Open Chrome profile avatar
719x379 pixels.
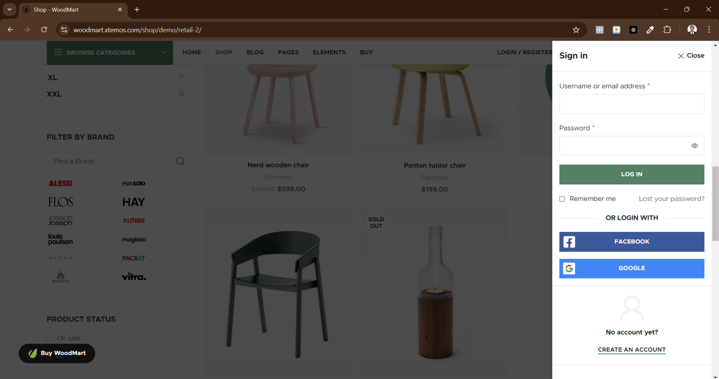point(692,30)
